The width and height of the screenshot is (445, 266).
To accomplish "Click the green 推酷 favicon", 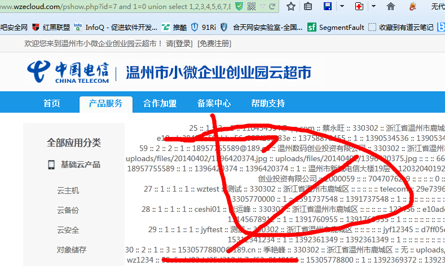I will (165, 27).
